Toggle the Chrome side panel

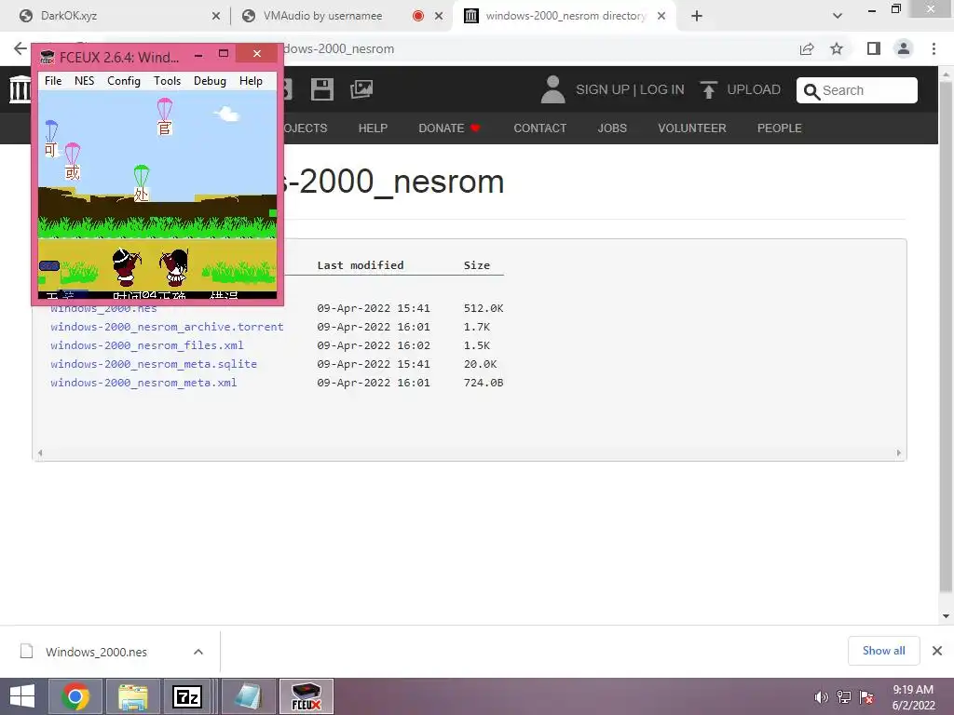point(874,48)
